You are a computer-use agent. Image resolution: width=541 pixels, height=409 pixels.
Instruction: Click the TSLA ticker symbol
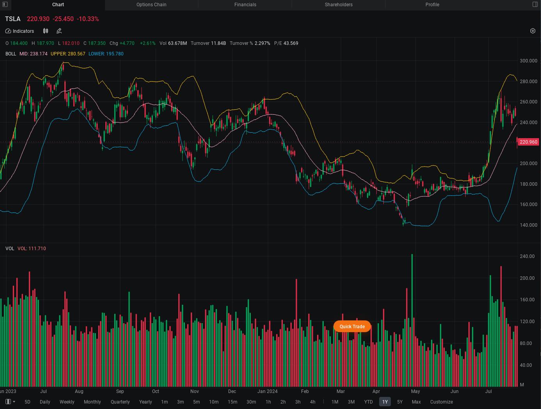(13, 19)
